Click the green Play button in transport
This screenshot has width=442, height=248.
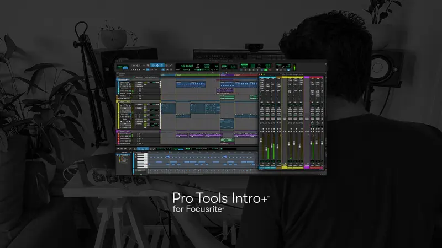[266, 70]
